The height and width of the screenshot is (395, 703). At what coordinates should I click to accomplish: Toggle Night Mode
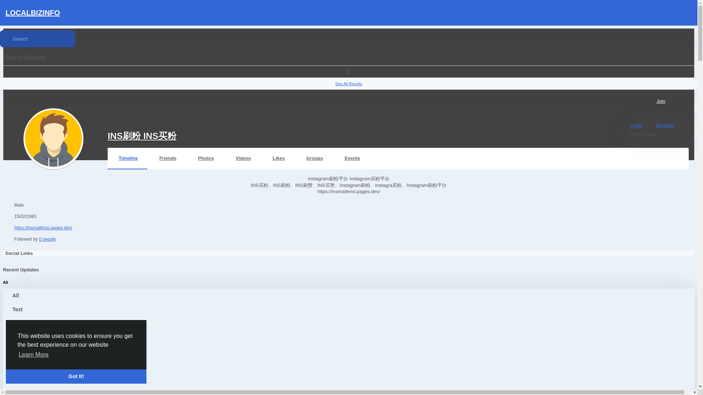click(x=643, y=134)
